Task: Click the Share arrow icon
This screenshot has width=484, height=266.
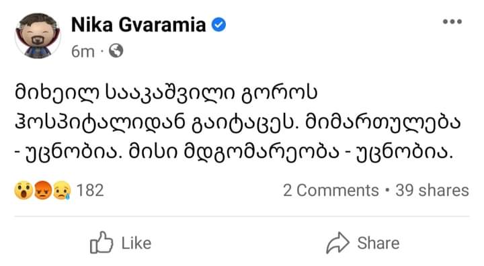Action: click(338, 242)
